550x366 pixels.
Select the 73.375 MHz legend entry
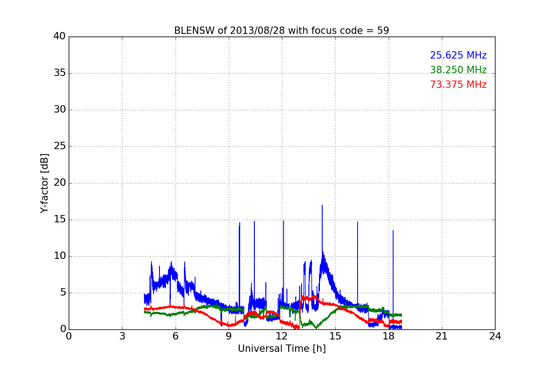coord(458,85)
